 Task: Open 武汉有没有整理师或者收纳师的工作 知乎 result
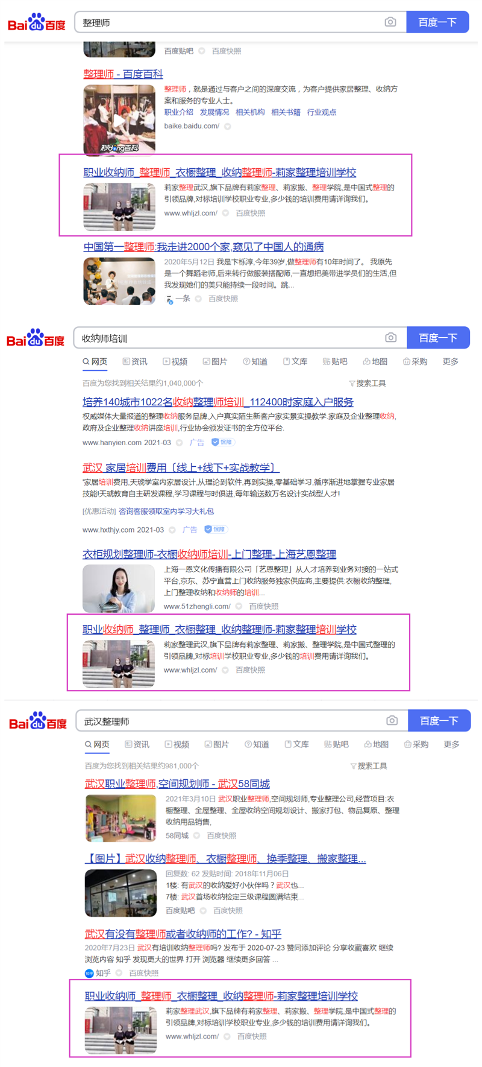(x=183, y=934)
